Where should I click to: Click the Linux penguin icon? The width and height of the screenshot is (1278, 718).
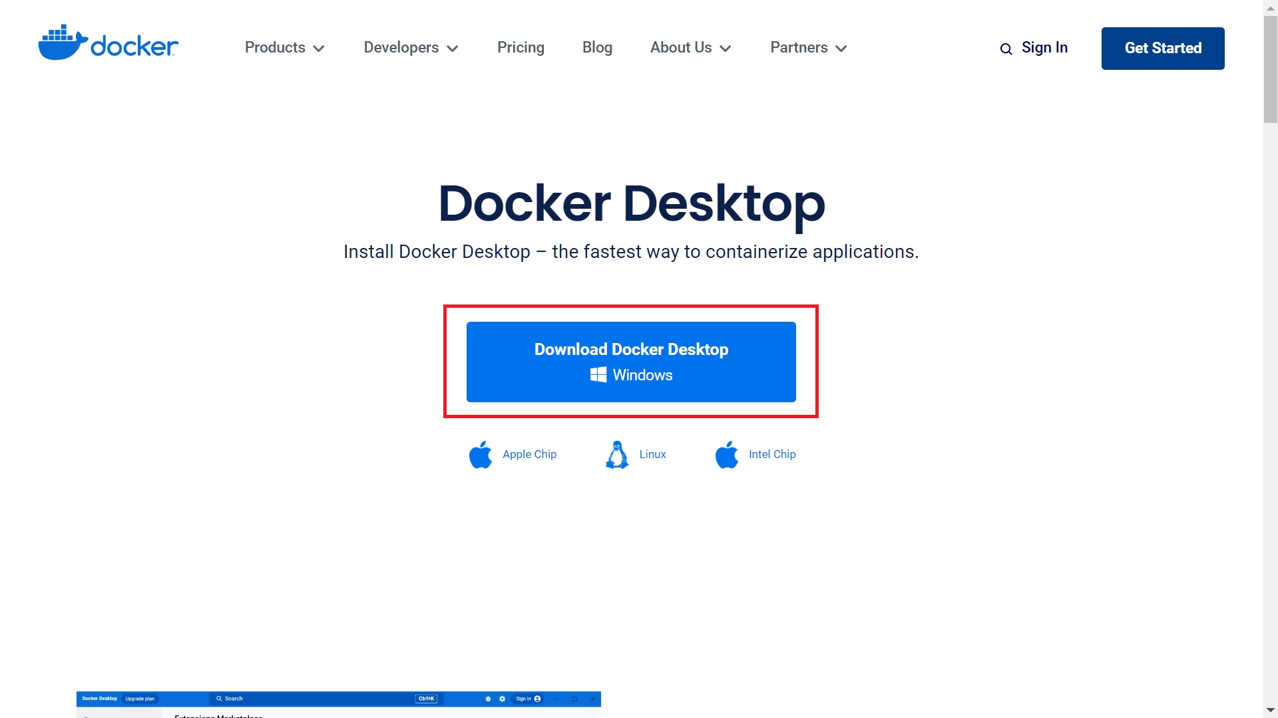(x=617, y=455)
